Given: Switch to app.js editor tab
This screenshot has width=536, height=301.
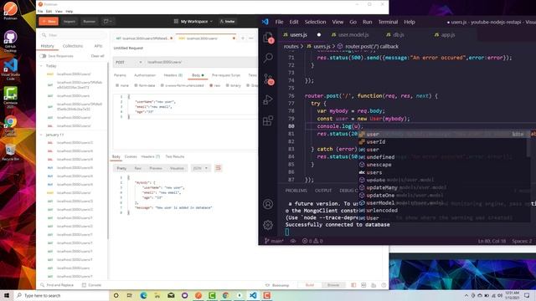Looking at the screenshot, I should pos(445,35).
